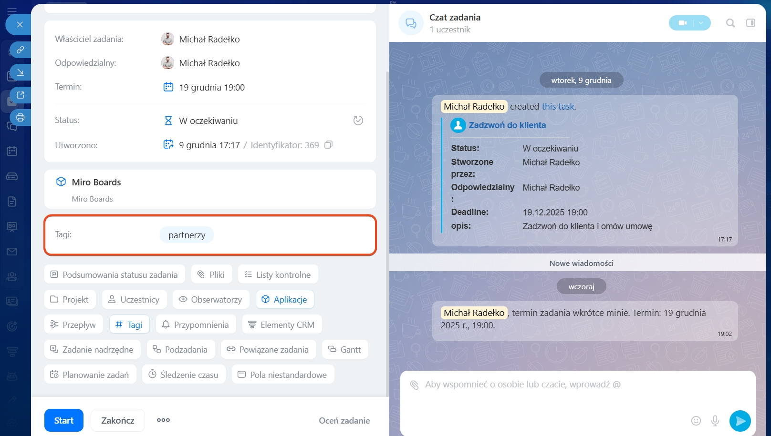Edit the deadline 19 grudnia 19:00
The width and height of the screenshot is (771, 436).
tap(212, 87)
